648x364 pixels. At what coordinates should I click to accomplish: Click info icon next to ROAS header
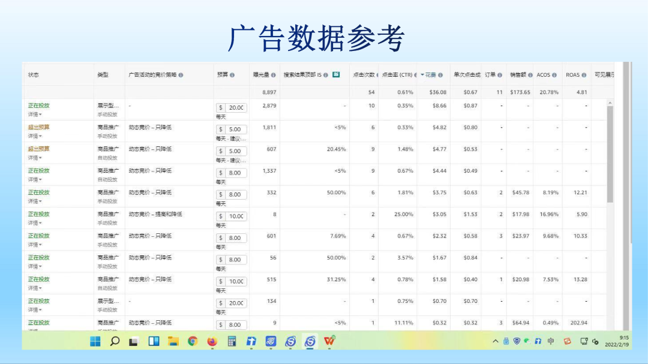pyautogui.click(x=583, y=74)
